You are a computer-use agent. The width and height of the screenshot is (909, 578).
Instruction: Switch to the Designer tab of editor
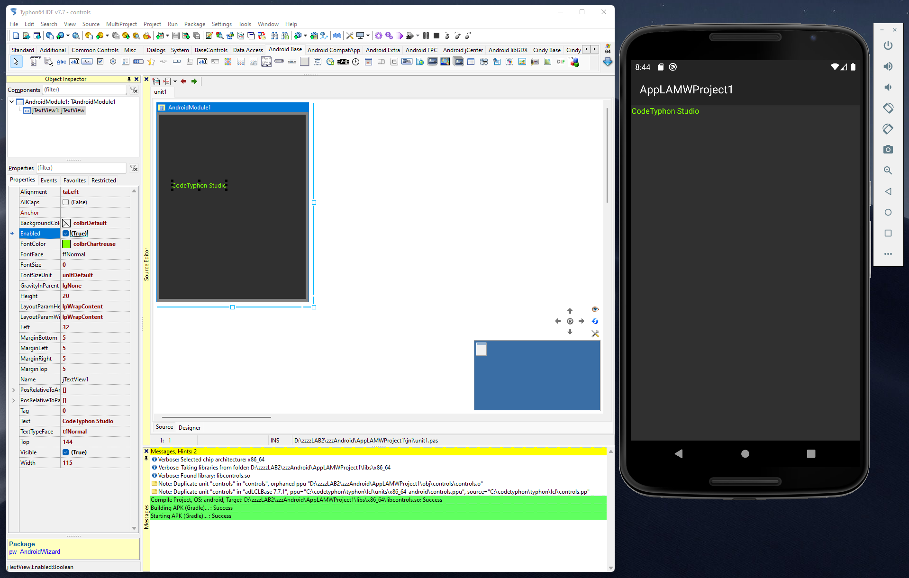pos(190,427)
